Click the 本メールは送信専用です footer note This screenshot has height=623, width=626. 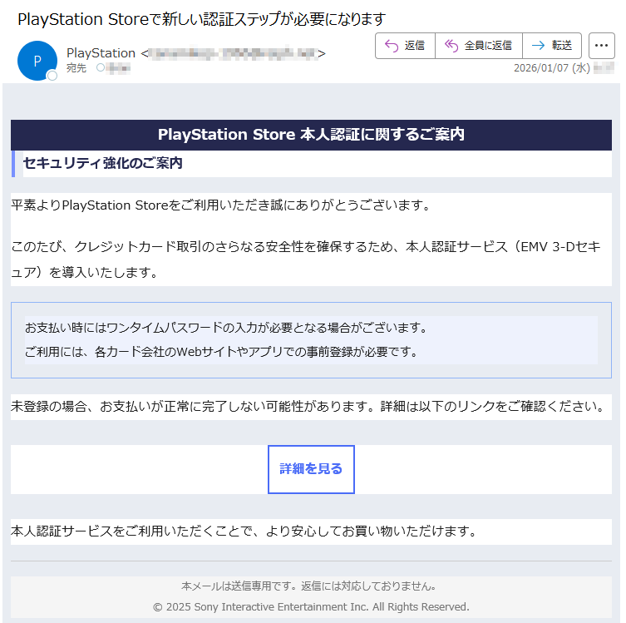click(x=311, y=586)
